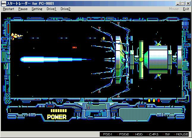Minimize the emulator window
192x138 pixels.
tap(177, 4)
